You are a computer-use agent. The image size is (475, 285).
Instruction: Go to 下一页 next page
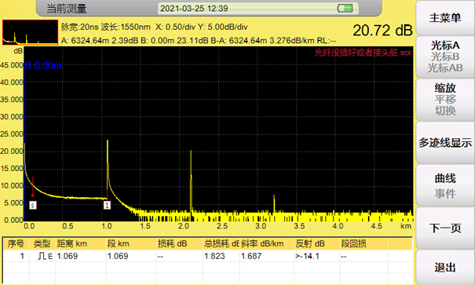[445, 228]
